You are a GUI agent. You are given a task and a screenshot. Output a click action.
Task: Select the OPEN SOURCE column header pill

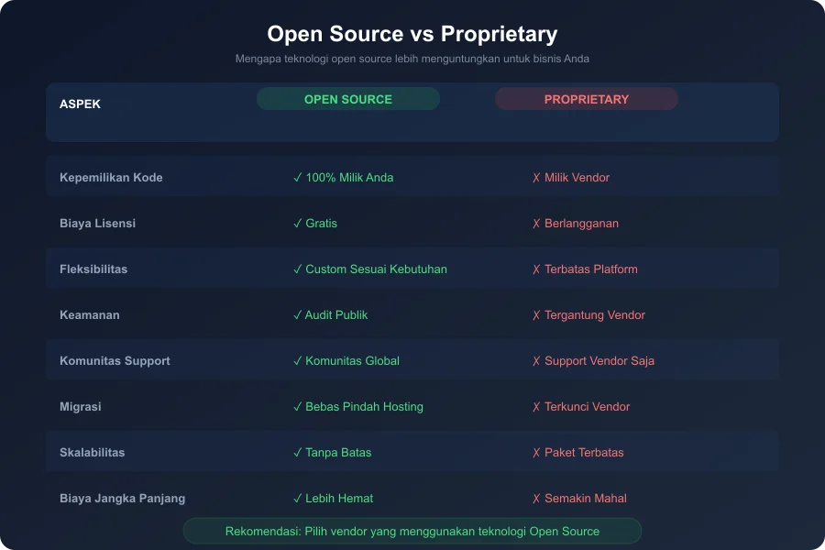348,98
